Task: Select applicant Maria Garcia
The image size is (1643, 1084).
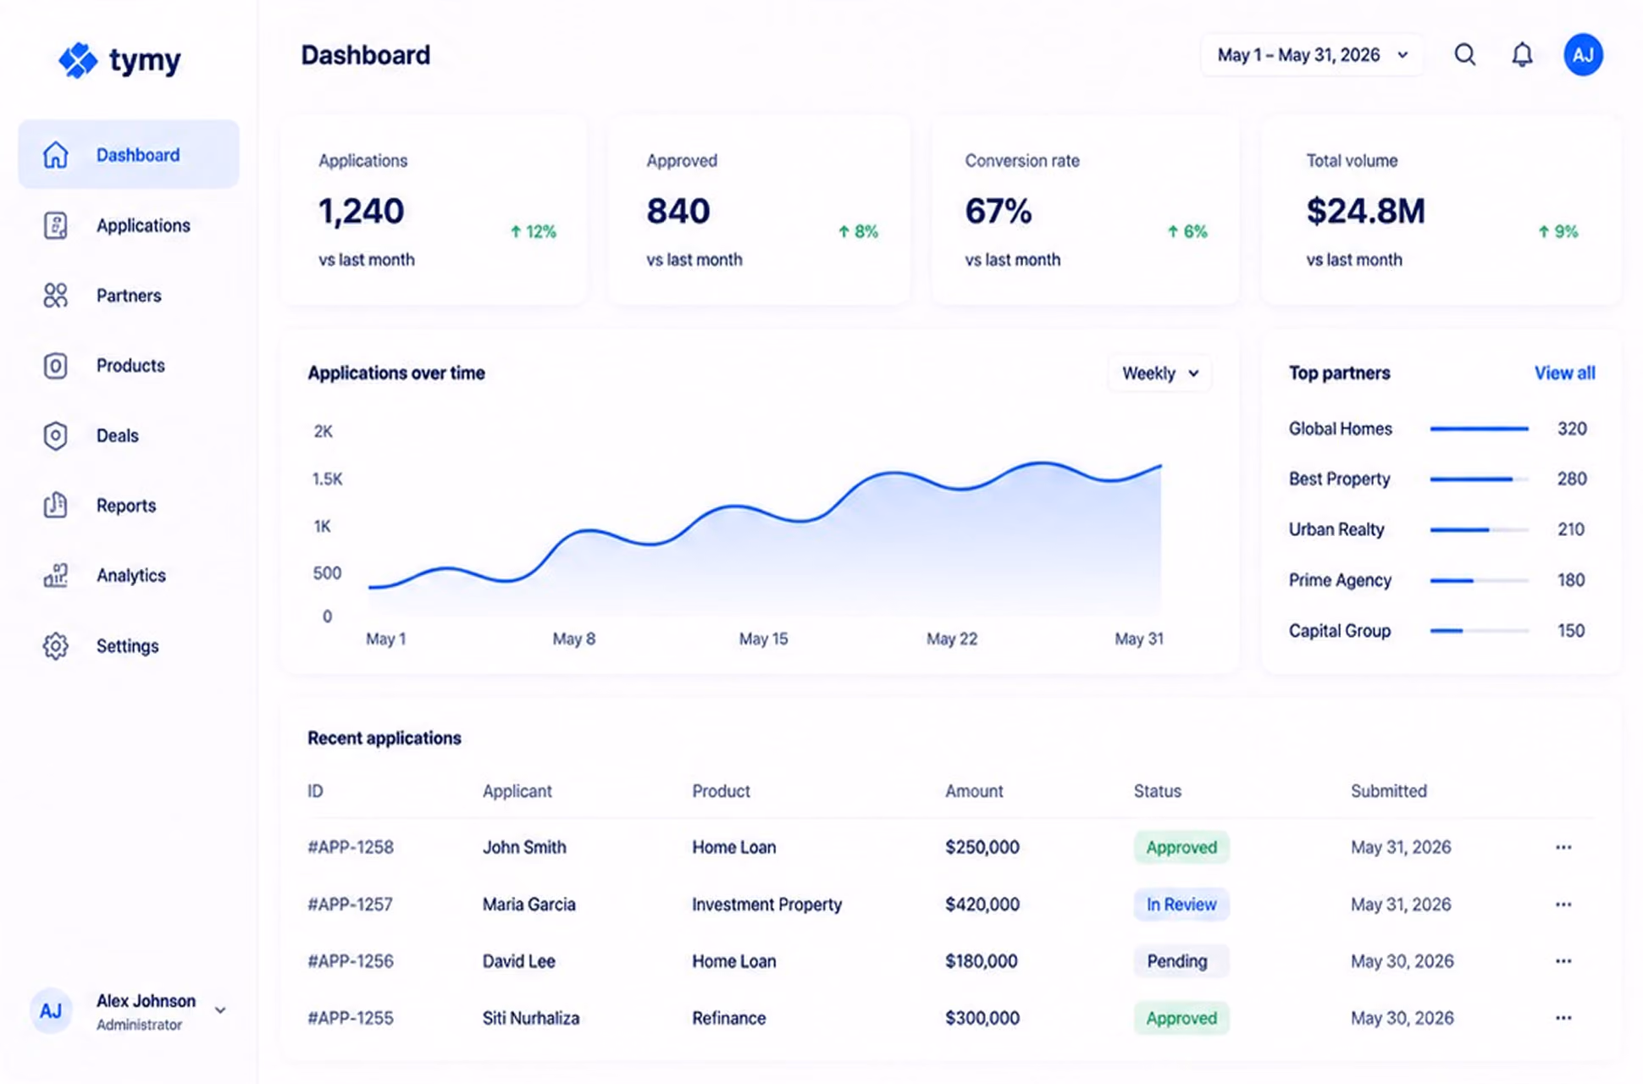Action: [528, 904]
